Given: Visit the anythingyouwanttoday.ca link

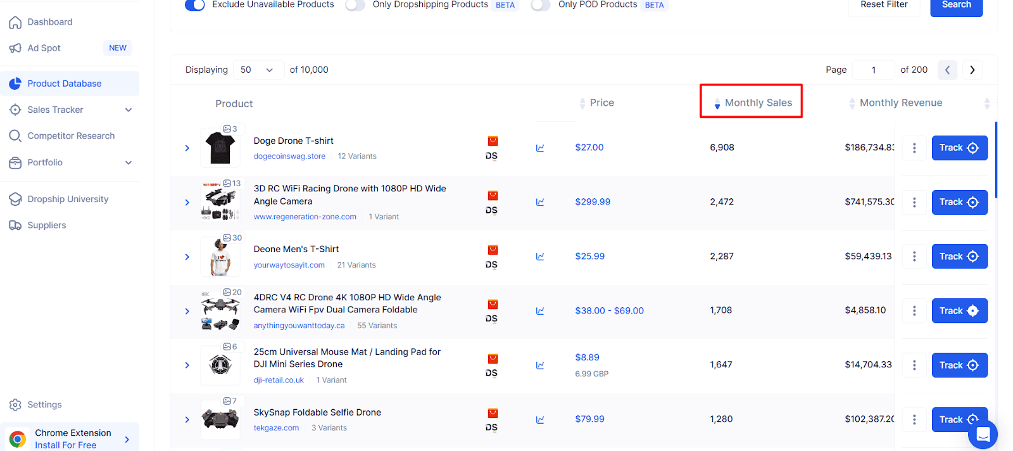Looking at the screenshot, I should click(299, 326).
